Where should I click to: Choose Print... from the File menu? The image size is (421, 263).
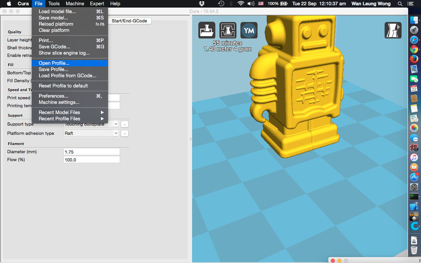70,40
